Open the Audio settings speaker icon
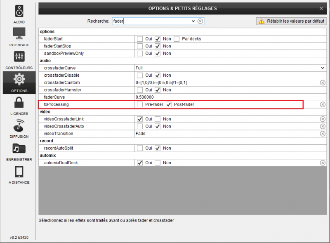Image resolution: width=330 pixels, height=243 pixels. point(19,11)
